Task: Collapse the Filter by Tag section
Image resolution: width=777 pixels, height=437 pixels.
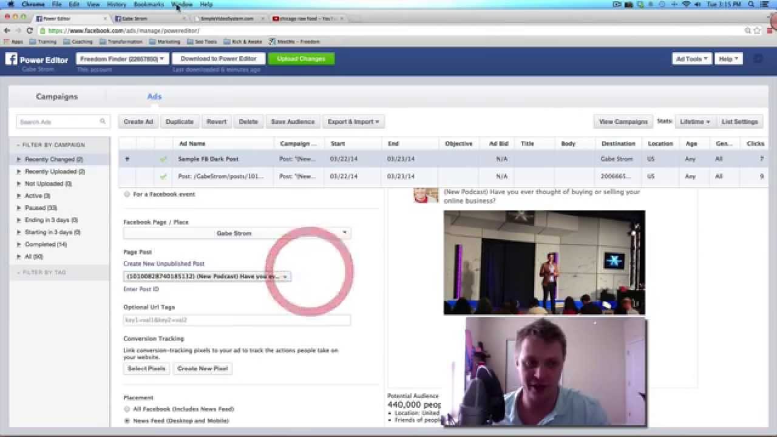Action: (41, 273)
